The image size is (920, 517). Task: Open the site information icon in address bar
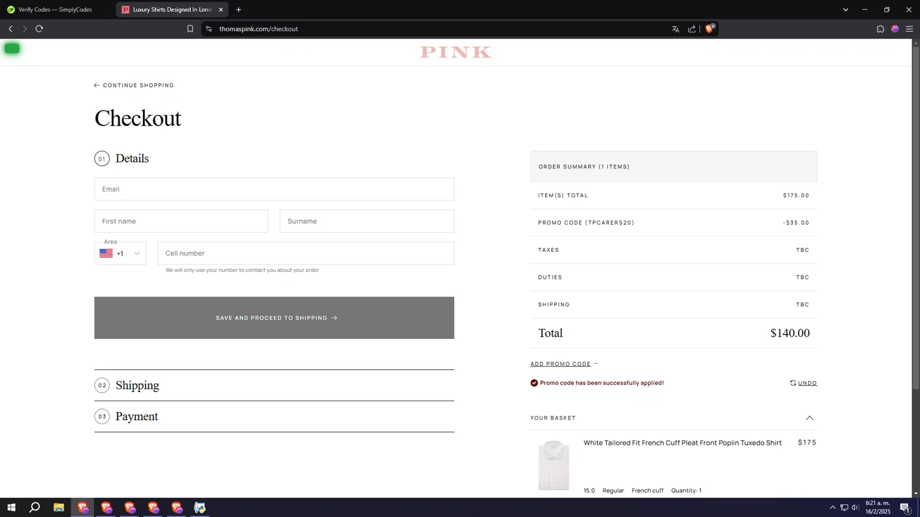tap(209, 29)
